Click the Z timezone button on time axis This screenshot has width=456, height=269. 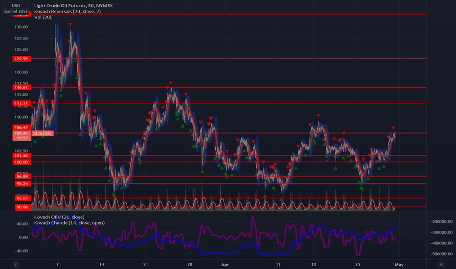(x=16, y=264)
